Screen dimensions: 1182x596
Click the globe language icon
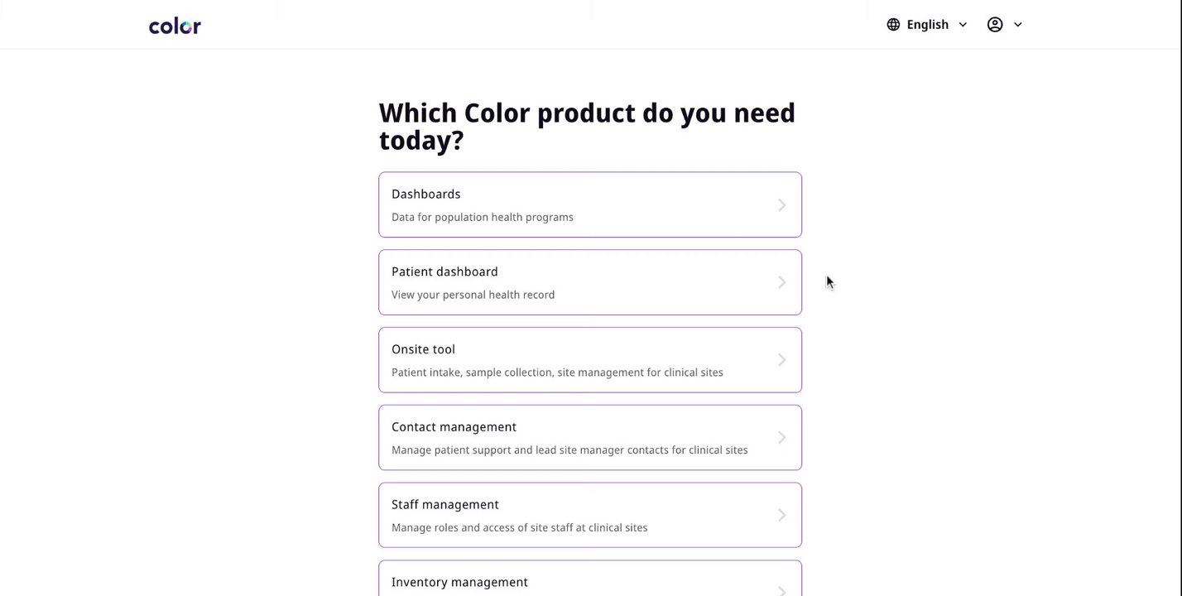pyautogui.click(x=893, y=25)
